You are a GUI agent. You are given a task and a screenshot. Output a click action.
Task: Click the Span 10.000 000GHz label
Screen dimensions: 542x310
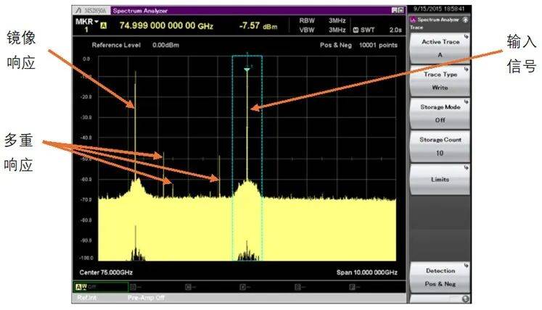[x=366, y=272]
